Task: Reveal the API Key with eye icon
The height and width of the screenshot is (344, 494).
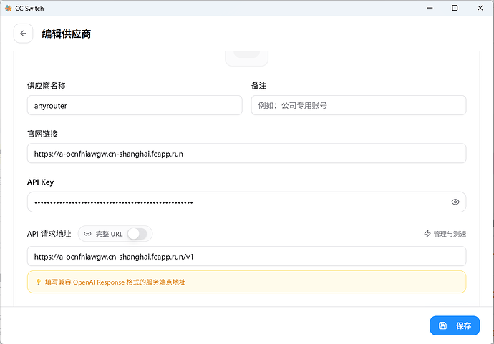Action: (455, 202)
